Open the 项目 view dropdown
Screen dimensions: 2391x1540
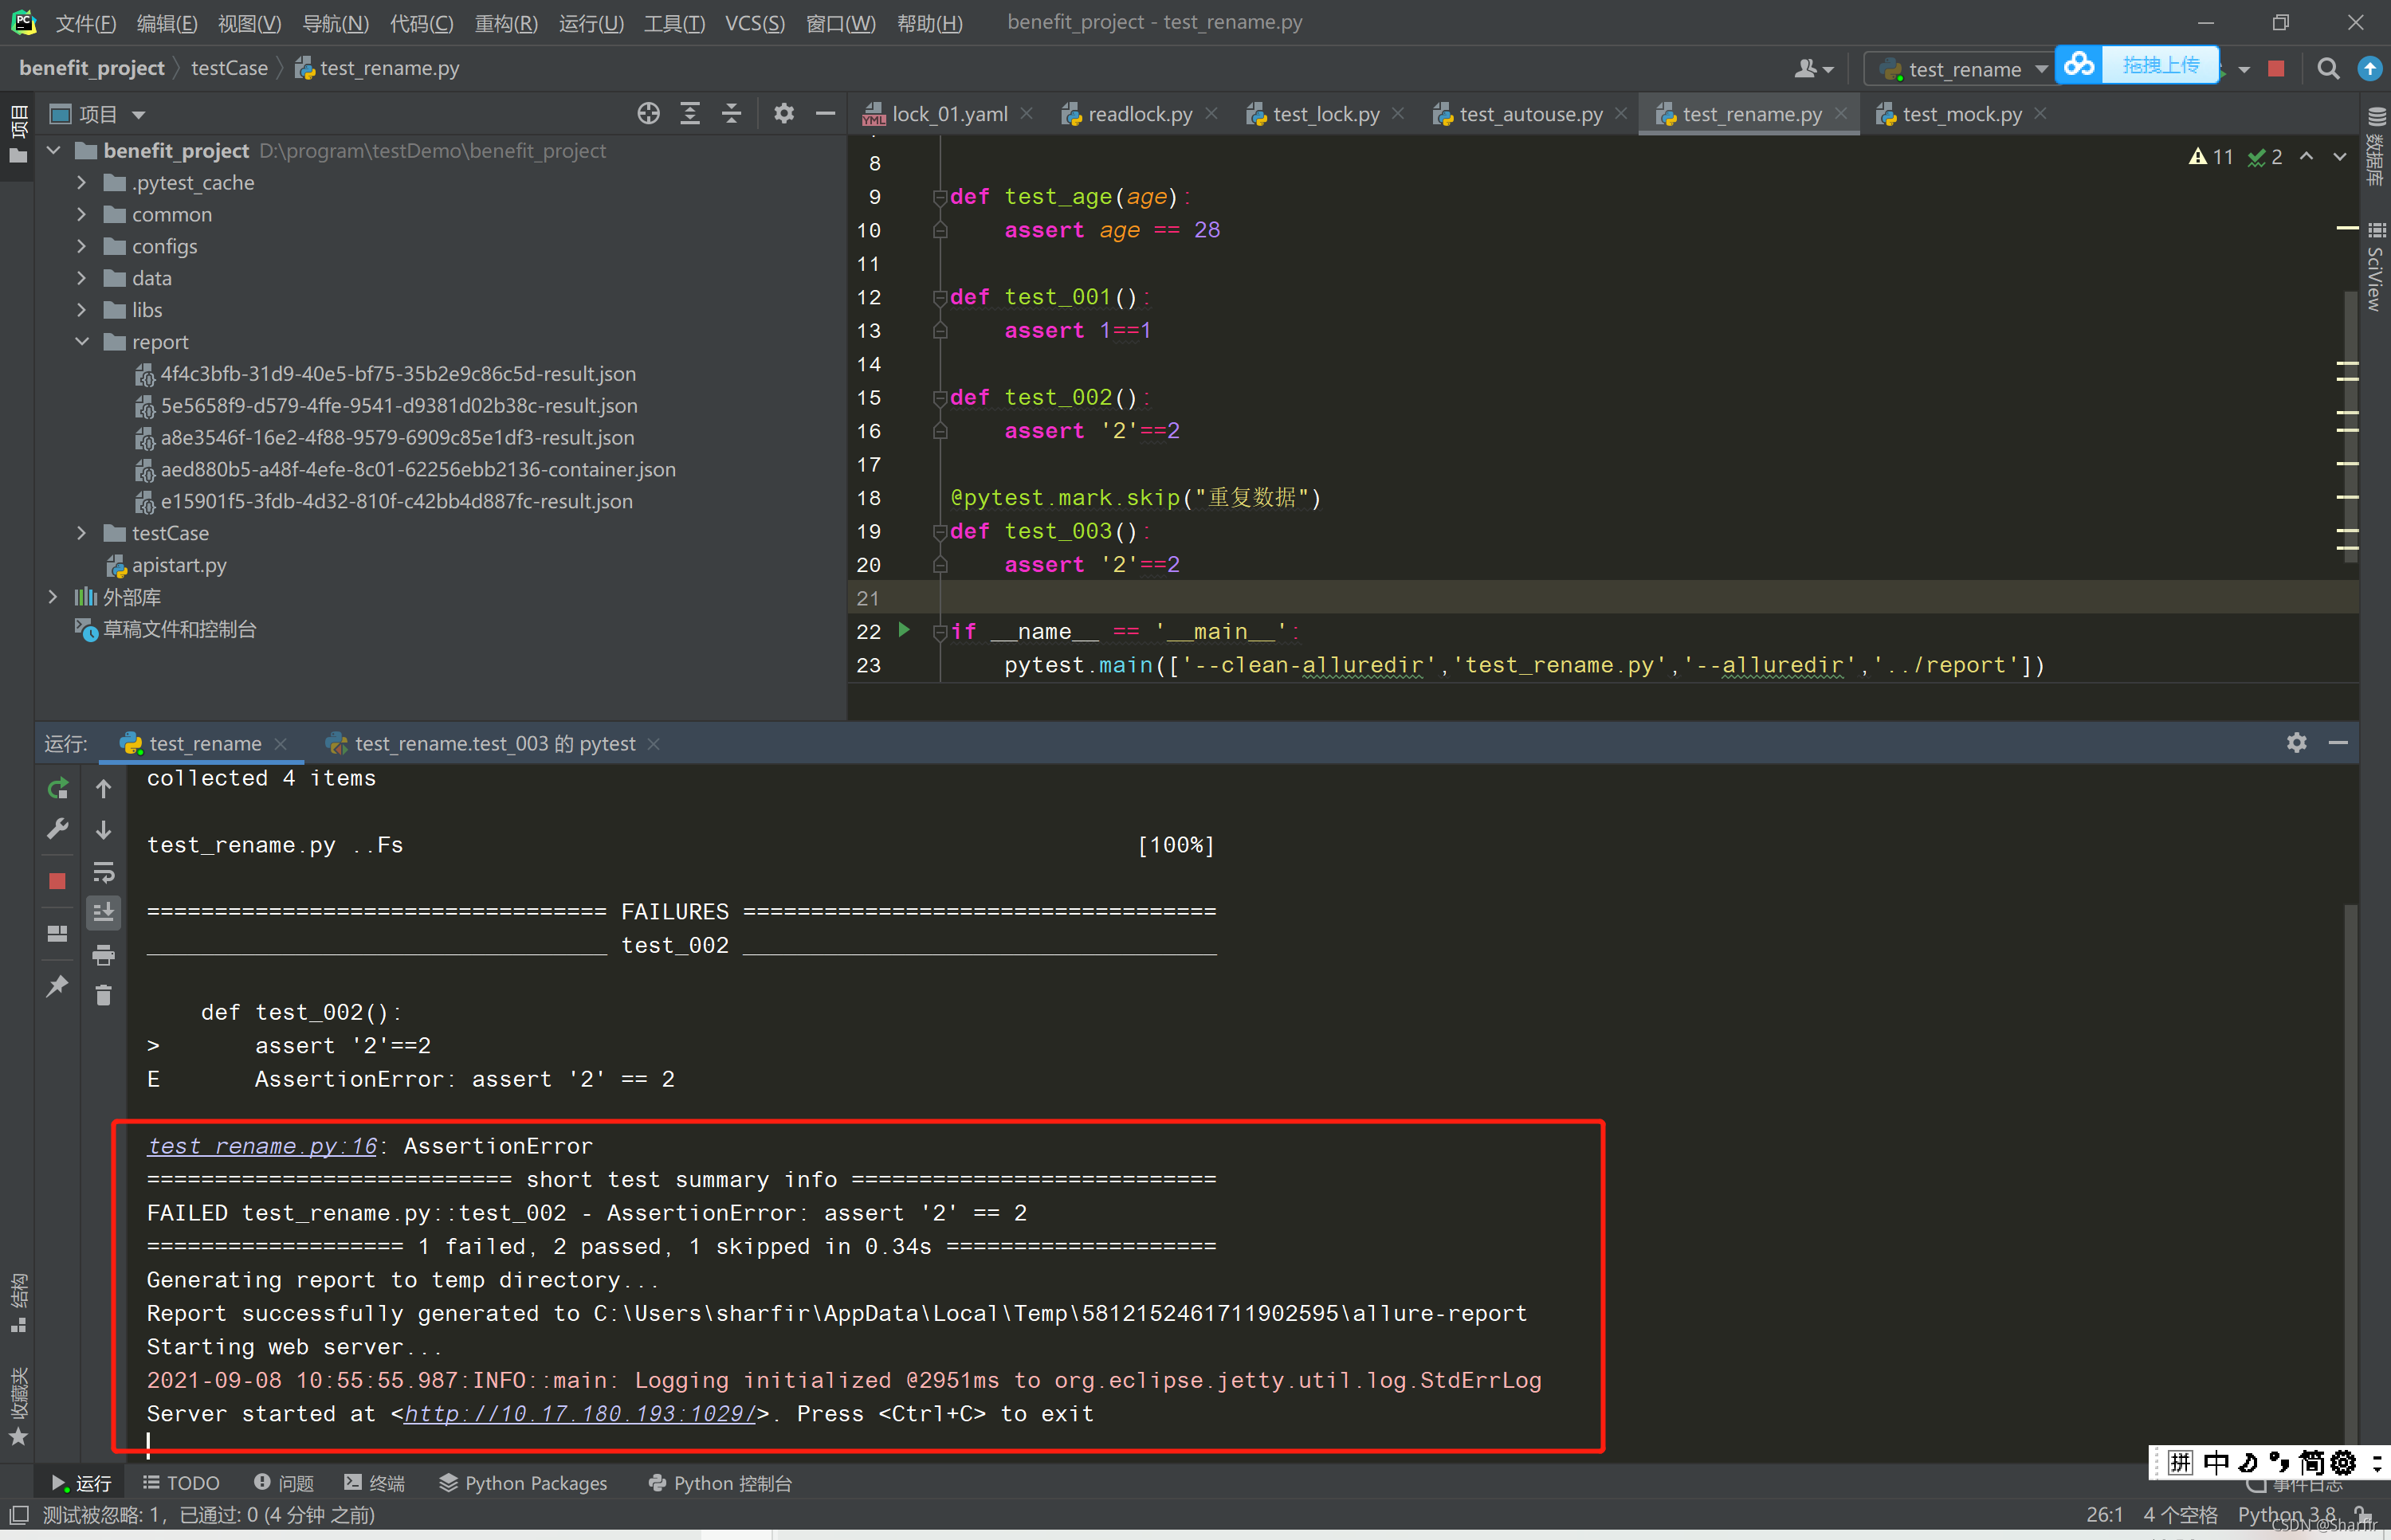(138, 115)
